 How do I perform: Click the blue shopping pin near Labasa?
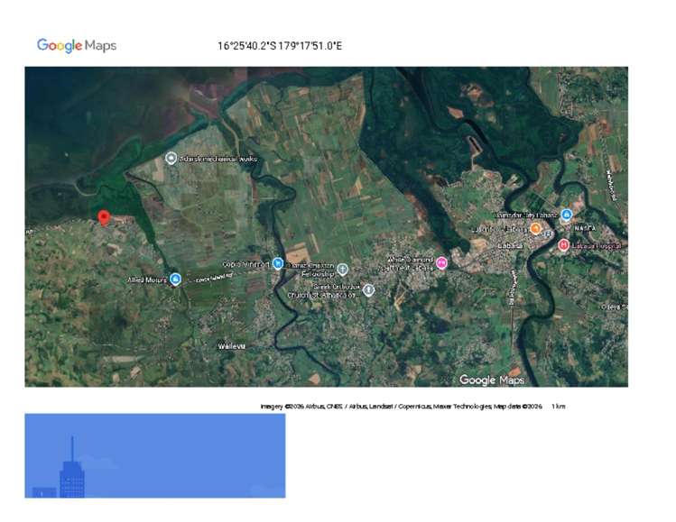pyautogui.click(x=567, y=214)
